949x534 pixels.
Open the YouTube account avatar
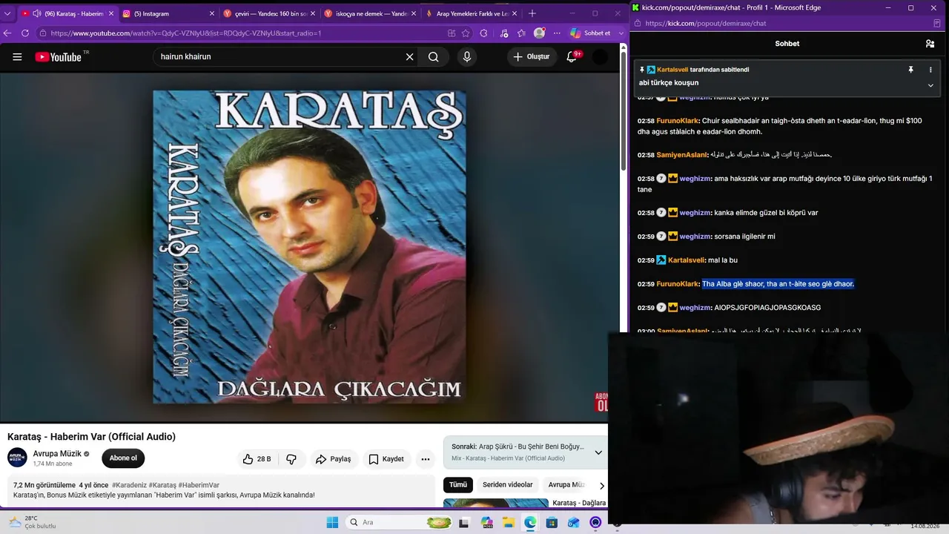coord(601,57)
